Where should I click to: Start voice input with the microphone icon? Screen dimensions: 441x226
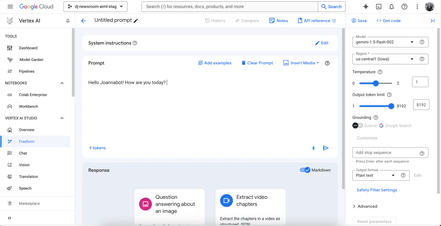click(x=314, y=148)
